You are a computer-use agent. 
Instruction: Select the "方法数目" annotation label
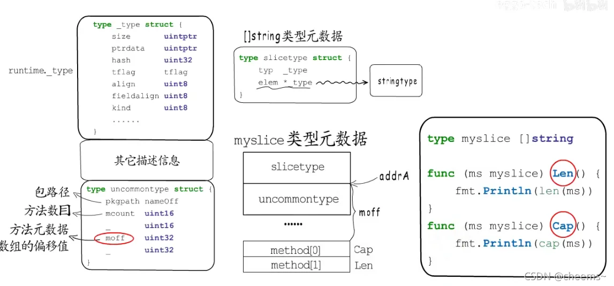(48, 212)
